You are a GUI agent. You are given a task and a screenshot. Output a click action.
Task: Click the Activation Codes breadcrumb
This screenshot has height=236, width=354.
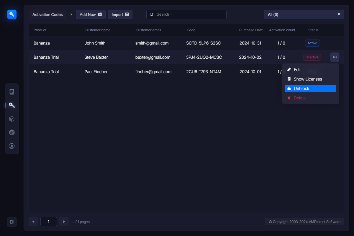coord(47,14)
